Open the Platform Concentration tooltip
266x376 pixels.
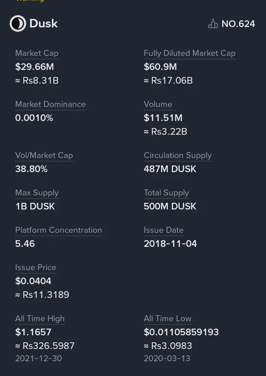pyautogui.click(x=59, y=230)
